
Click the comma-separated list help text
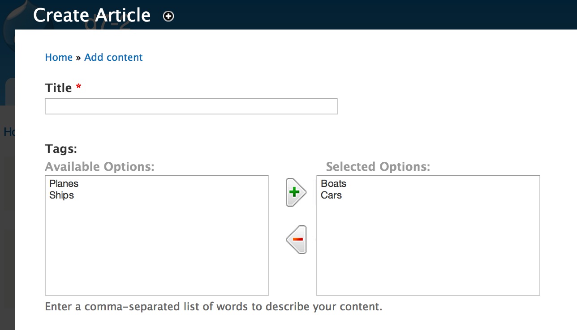[213, 307]
